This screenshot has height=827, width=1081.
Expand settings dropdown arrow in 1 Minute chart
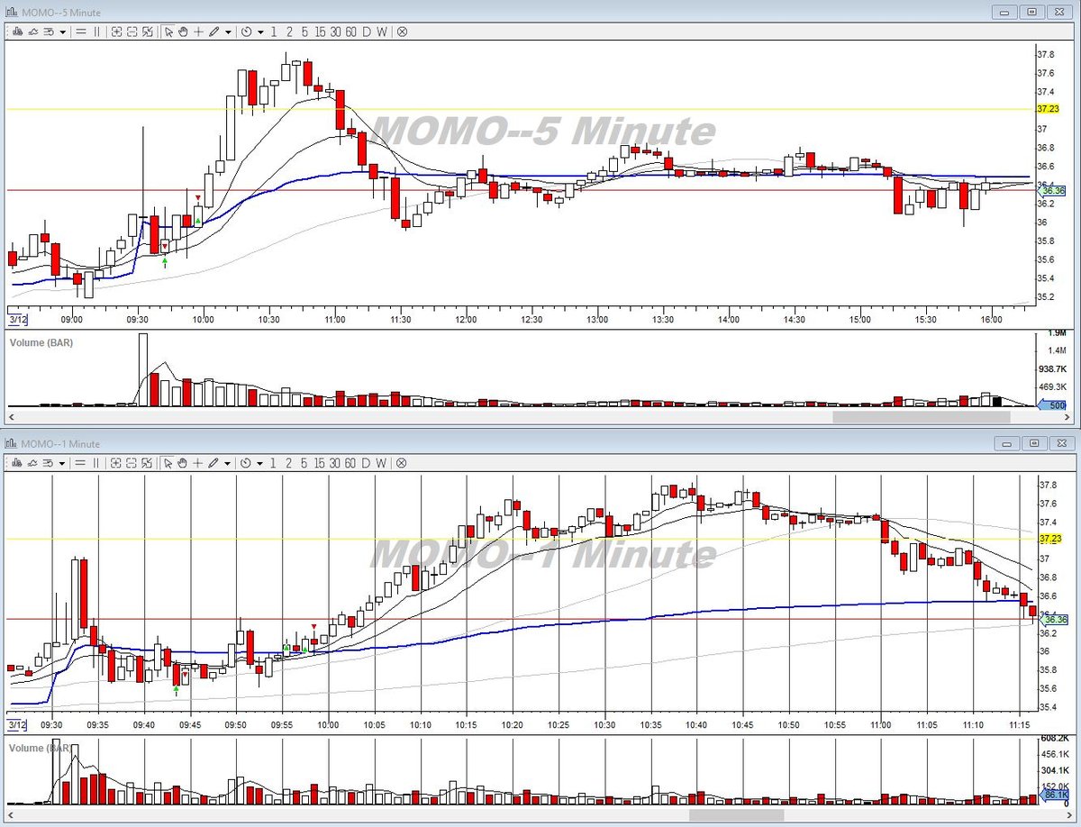pyautogui.click(x=62, y=462)
